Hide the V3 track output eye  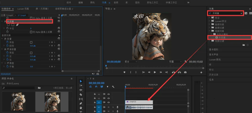109,94
